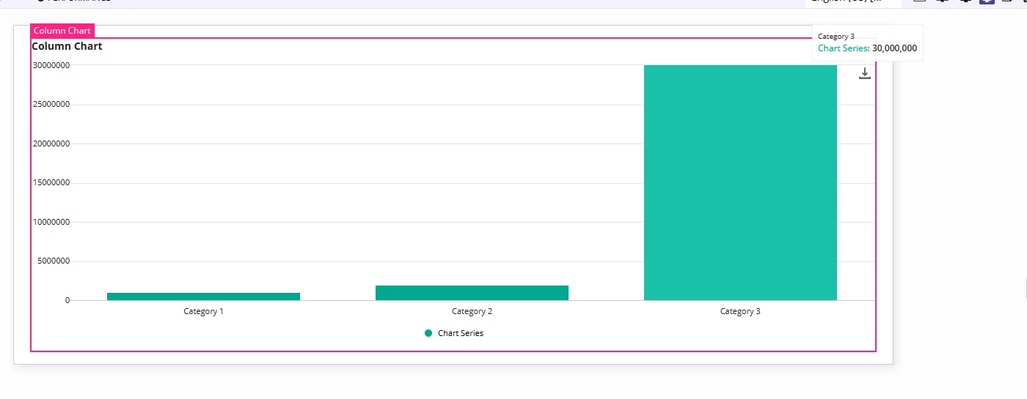Click the 15000000 y-axis value
Image resolution: width=1027 pixels, height=399 pixels.
tap(51, 183)
